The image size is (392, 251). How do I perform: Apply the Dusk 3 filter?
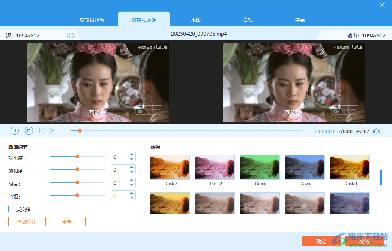[x=170, y=167]
